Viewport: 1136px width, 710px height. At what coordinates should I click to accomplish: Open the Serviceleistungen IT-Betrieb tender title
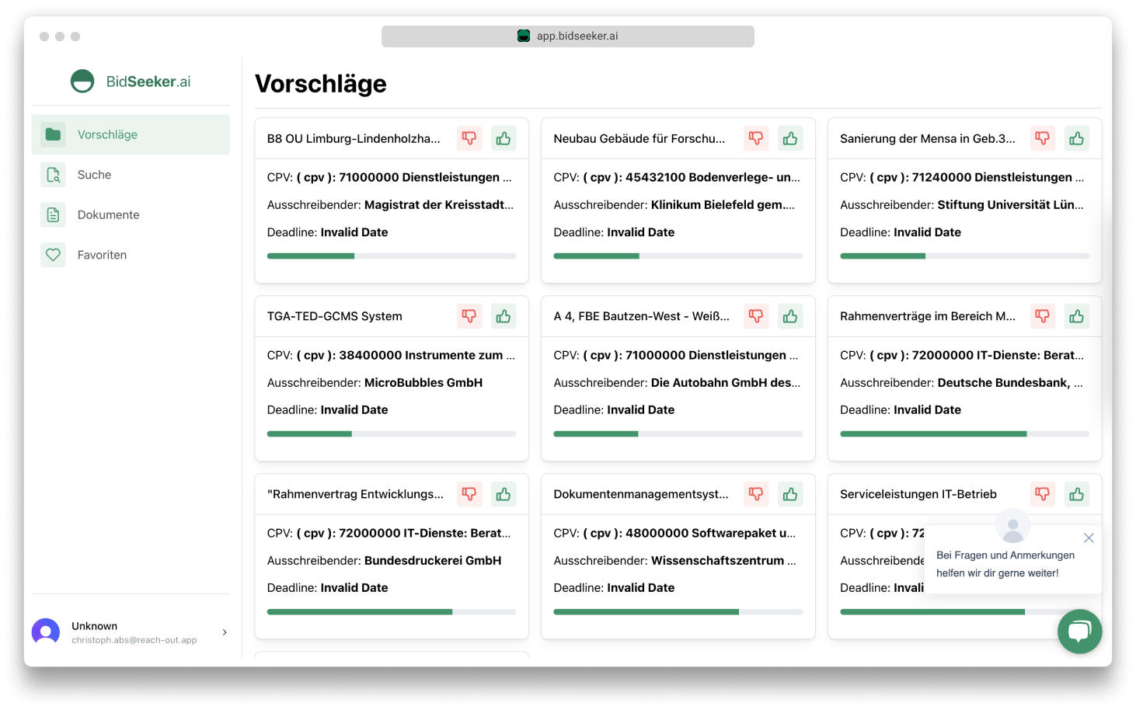pyautogui.click(x=918, y=494)
